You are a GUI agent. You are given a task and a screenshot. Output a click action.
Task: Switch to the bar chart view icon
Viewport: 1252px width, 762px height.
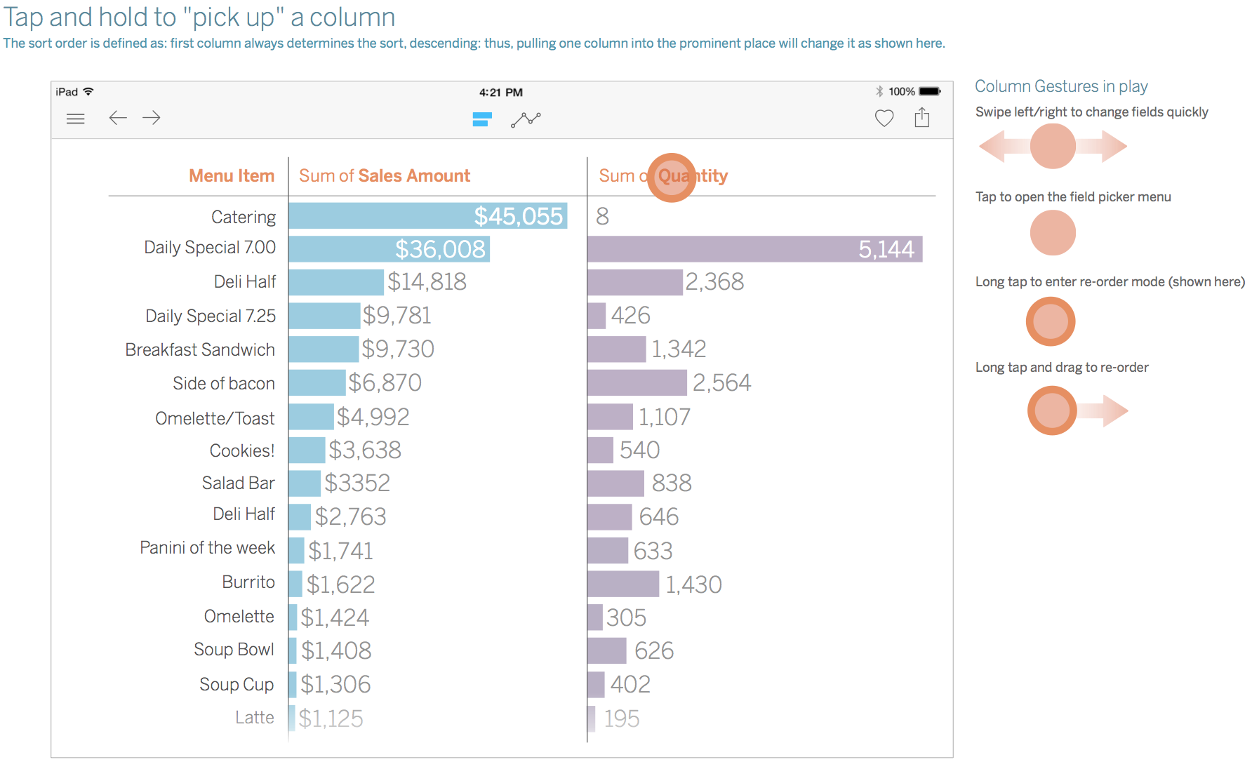tap(481, 119)
